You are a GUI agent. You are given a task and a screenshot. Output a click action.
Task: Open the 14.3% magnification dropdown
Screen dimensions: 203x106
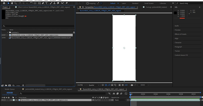81,85
